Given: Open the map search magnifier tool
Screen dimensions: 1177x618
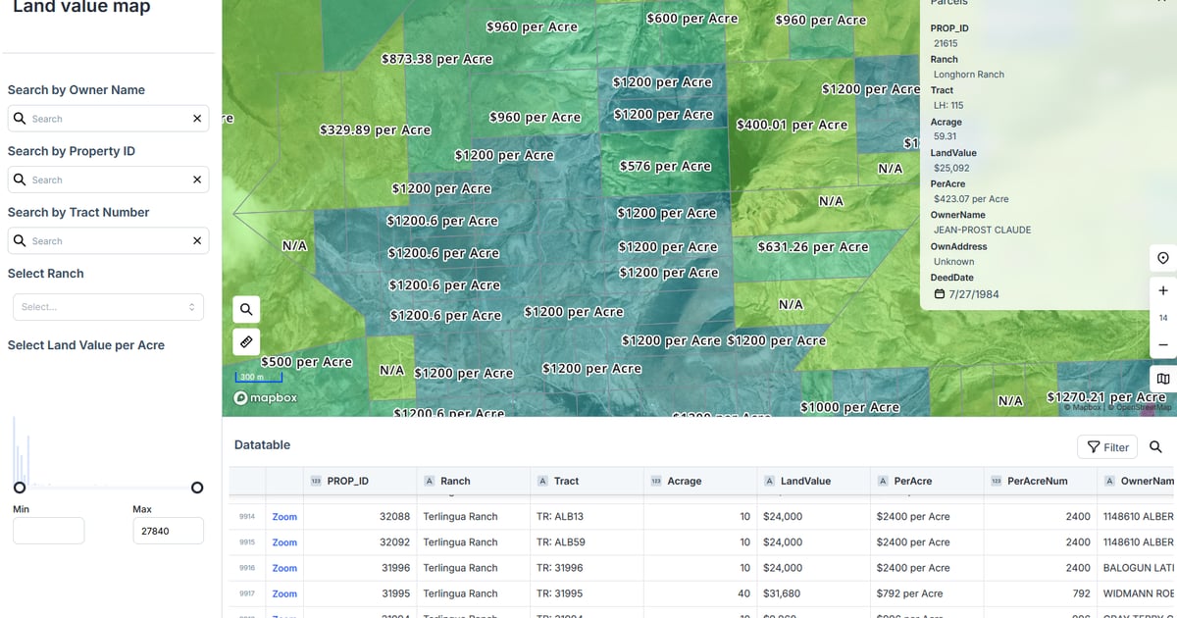Looking at the screenshot, I should point(246,308).
